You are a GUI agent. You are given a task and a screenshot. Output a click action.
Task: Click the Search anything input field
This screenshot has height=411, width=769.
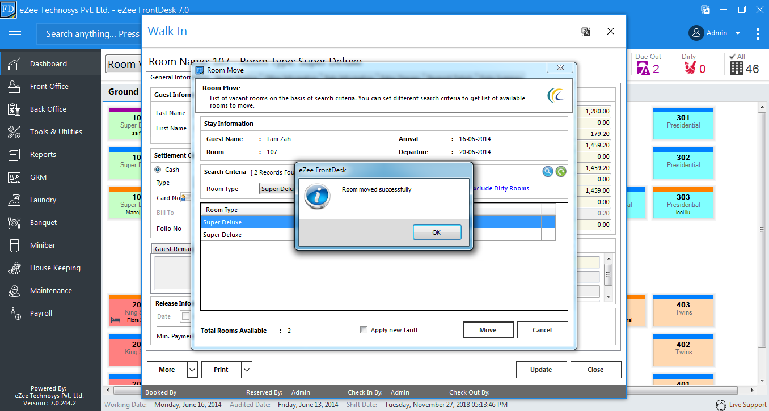pos(90,34)
